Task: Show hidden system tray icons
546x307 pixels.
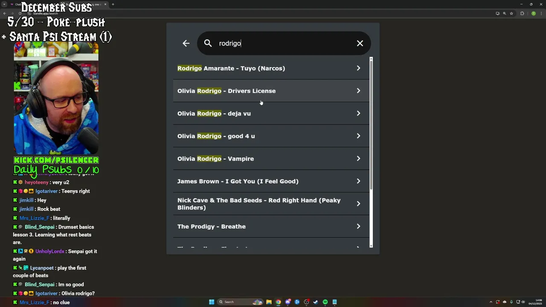Action: tap(491, 302)
